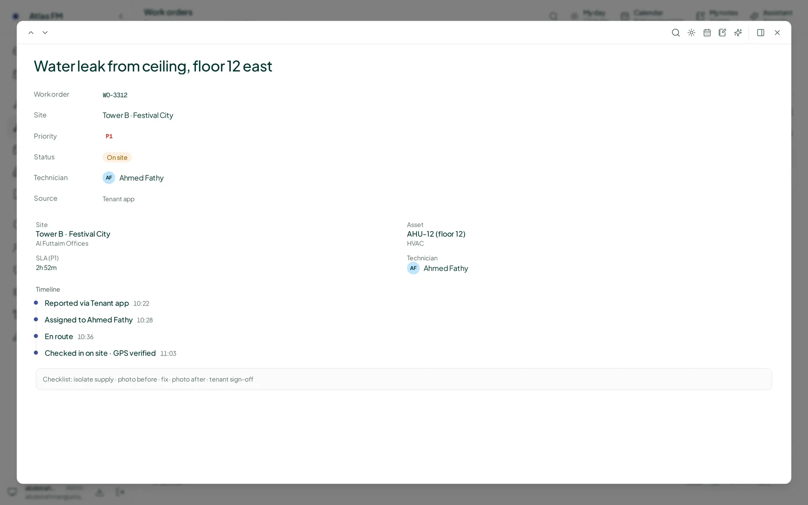Click My day in the background top bar
The width and height of the screenshot is (808, 505).
[588, 15]
